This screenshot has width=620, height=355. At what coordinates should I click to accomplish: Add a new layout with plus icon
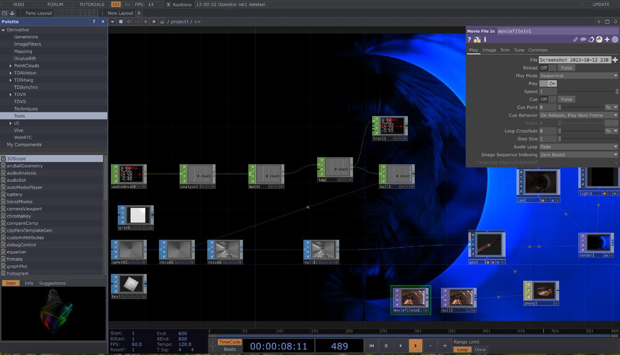[x=139, y=13]
